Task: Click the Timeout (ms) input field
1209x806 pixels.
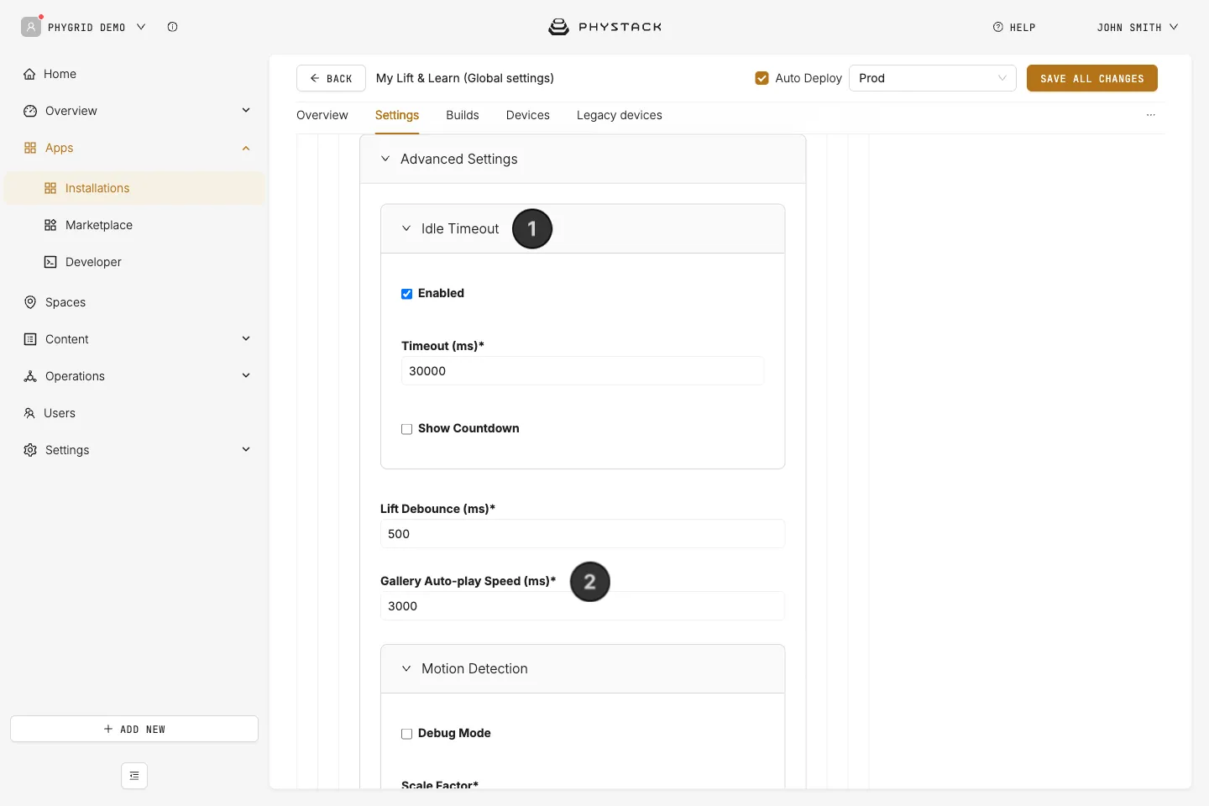Action: pyautogui.click(x=583, y=371)
